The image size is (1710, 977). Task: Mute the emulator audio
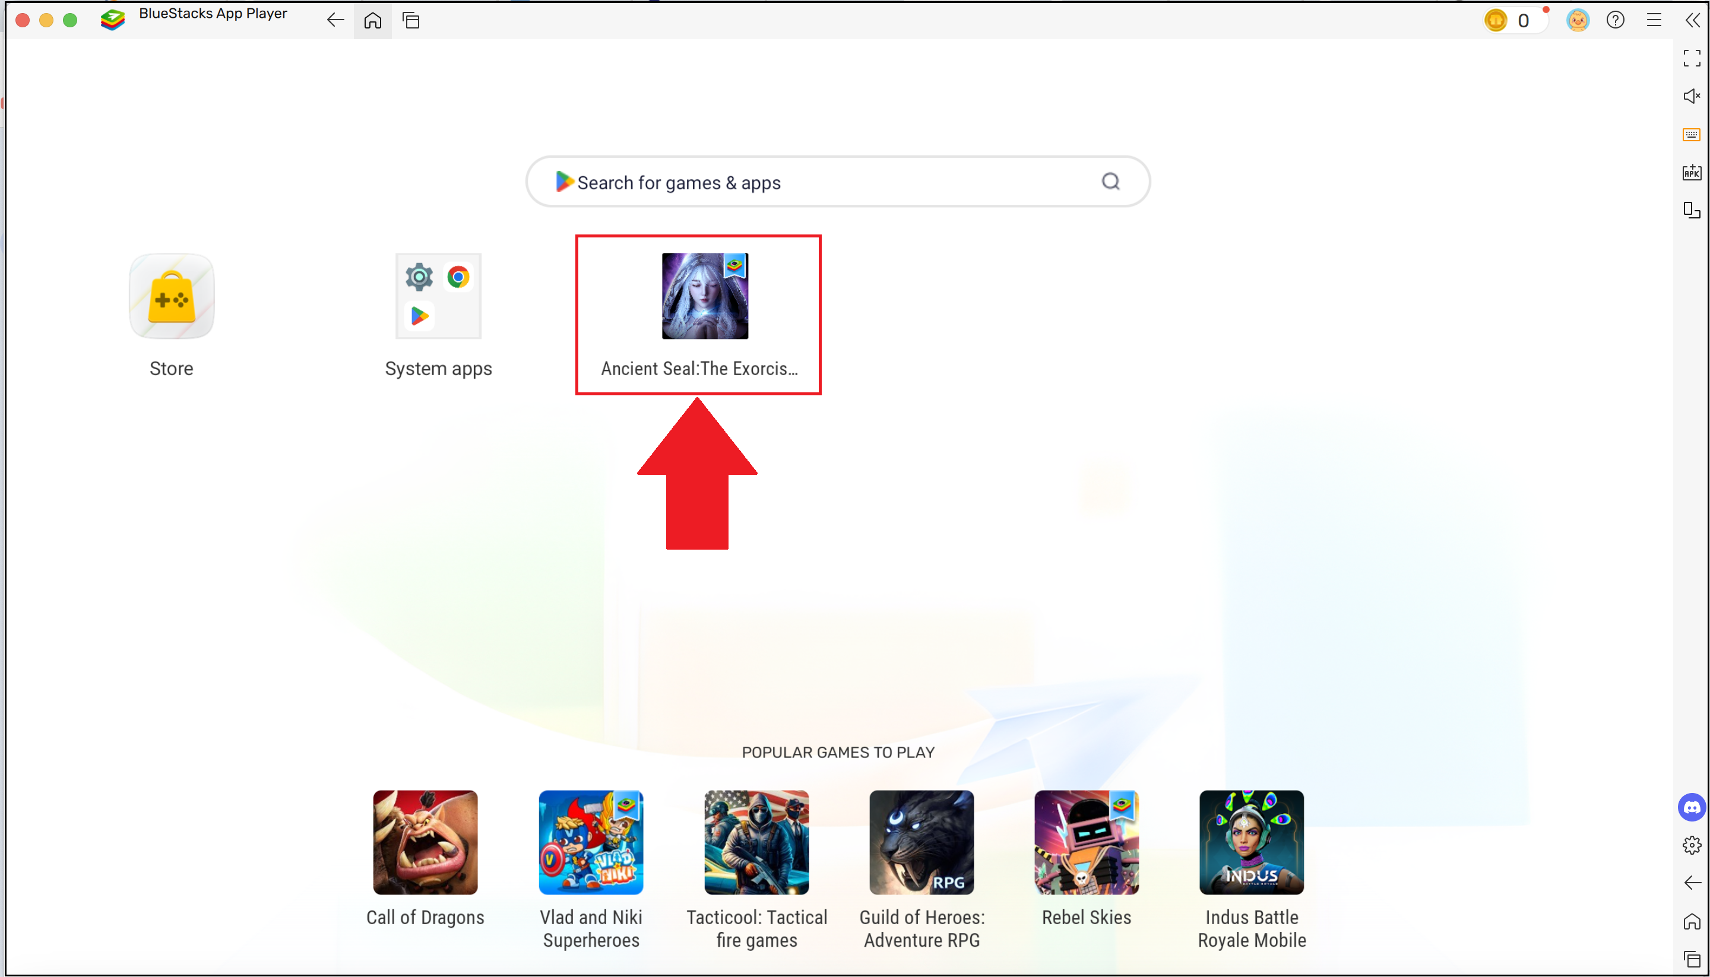[x=1690, y=96]
